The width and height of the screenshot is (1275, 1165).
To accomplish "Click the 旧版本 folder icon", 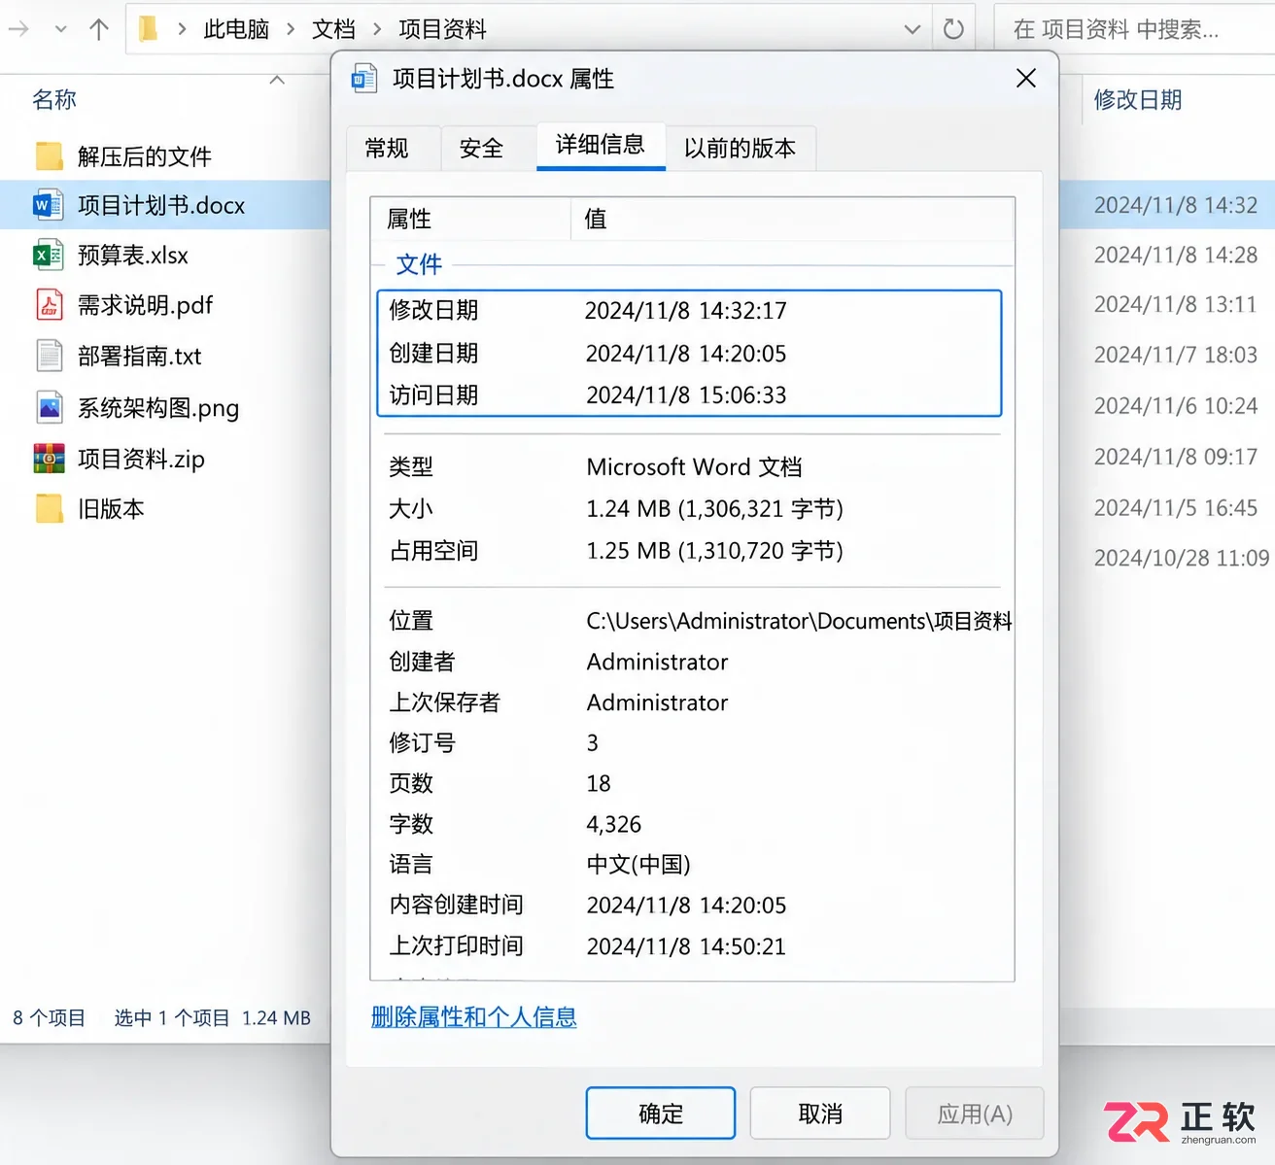I will 49,508.
